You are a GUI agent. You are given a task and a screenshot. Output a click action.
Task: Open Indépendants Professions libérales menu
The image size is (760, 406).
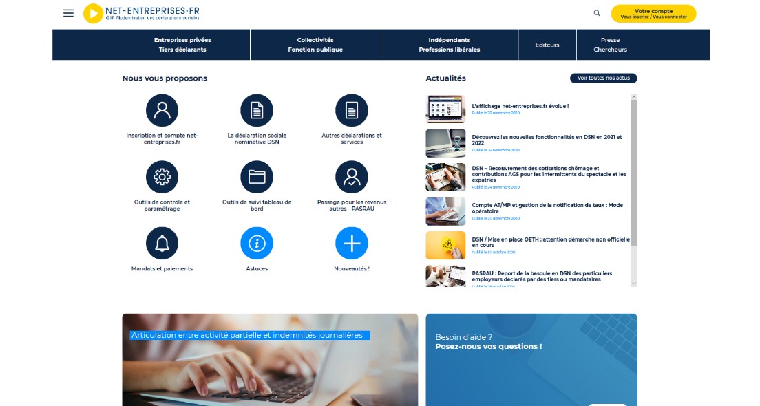click(x=450, y=45)
